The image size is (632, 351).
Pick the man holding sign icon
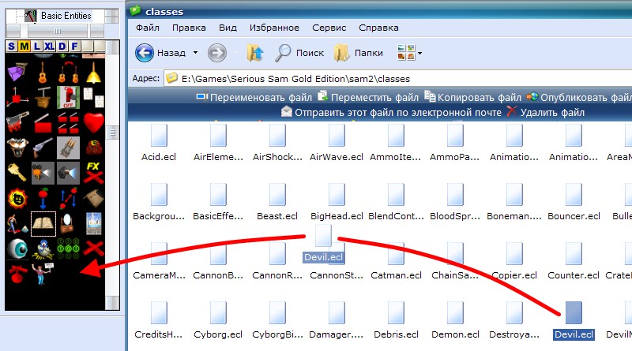(x=43, y=274)
